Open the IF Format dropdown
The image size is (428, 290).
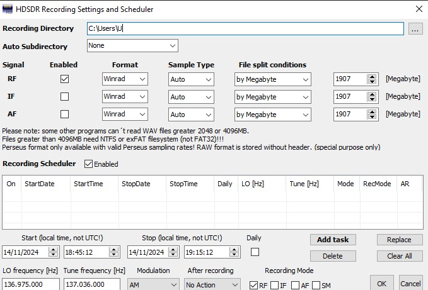tap(125, 97)
